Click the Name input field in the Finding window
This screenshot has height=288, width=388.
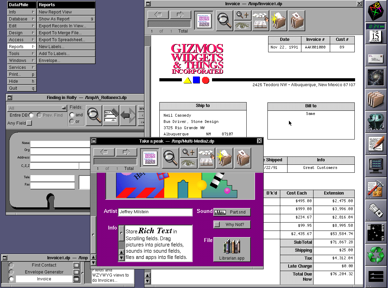pyautogui.click(x=60, y=144)
